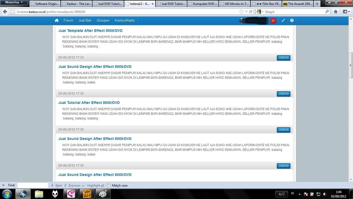The height and width of the screenshot is (199, 353).
Task: Bookmark this page with the star icon
Action: coord(241,12)
